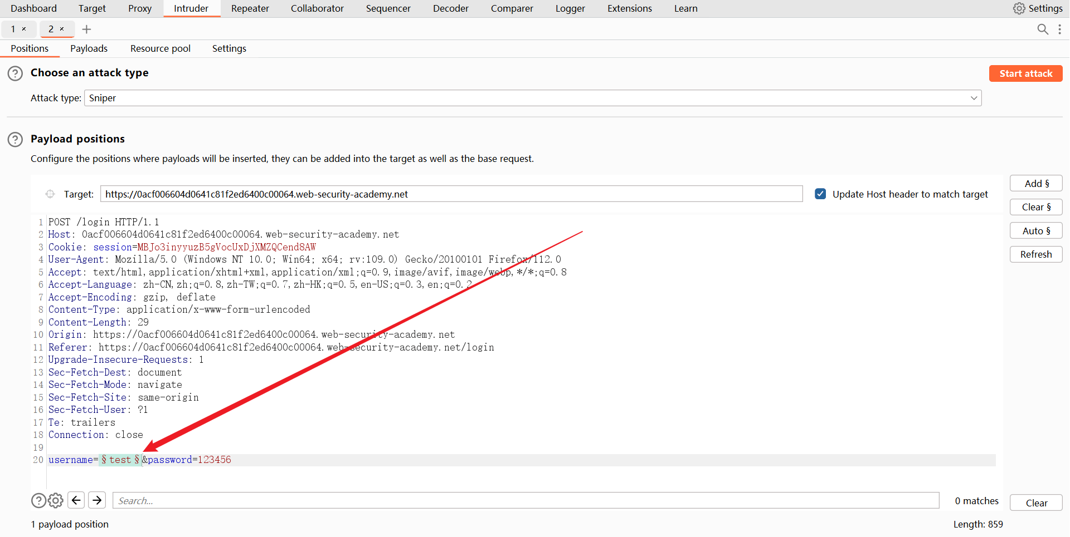The image size is (1070, 537).
Task: Close Intruder tab 1
Action: pos(24,29)
